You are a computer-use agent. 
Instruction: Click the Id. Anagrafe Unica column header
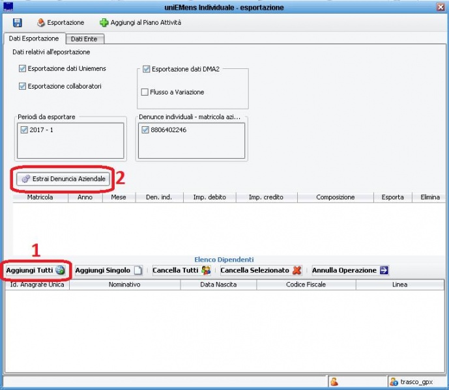(x=37, y=285)
